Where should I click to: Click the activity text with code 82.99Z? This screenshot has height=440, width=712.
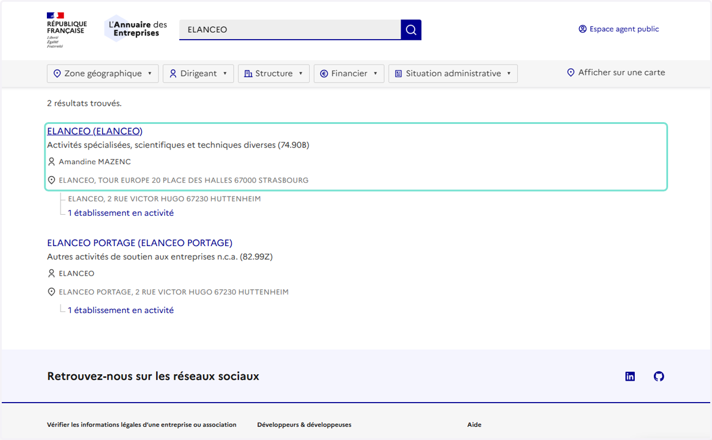point(160,257)
